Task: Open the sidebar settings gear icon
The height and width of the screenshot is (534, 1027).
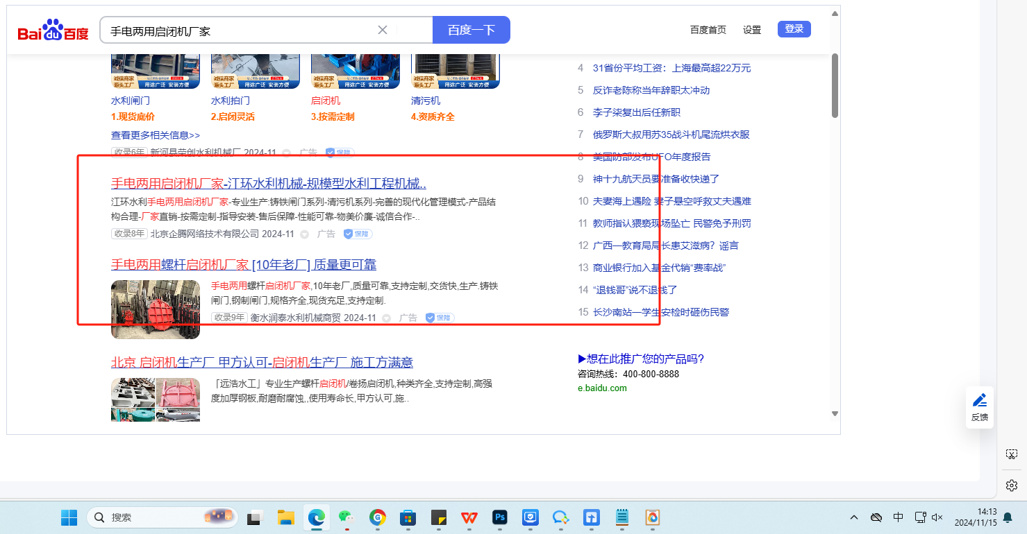Action: pyautogui.click(x=1011, y=485)
